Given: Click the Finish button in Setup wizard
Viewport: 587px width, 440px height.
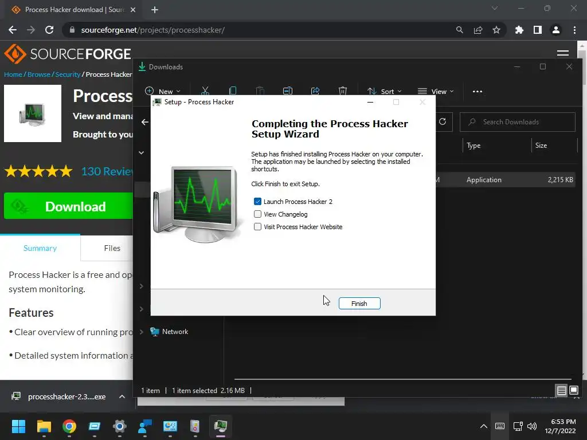Looking at the screenshot, I should point(359,304).
